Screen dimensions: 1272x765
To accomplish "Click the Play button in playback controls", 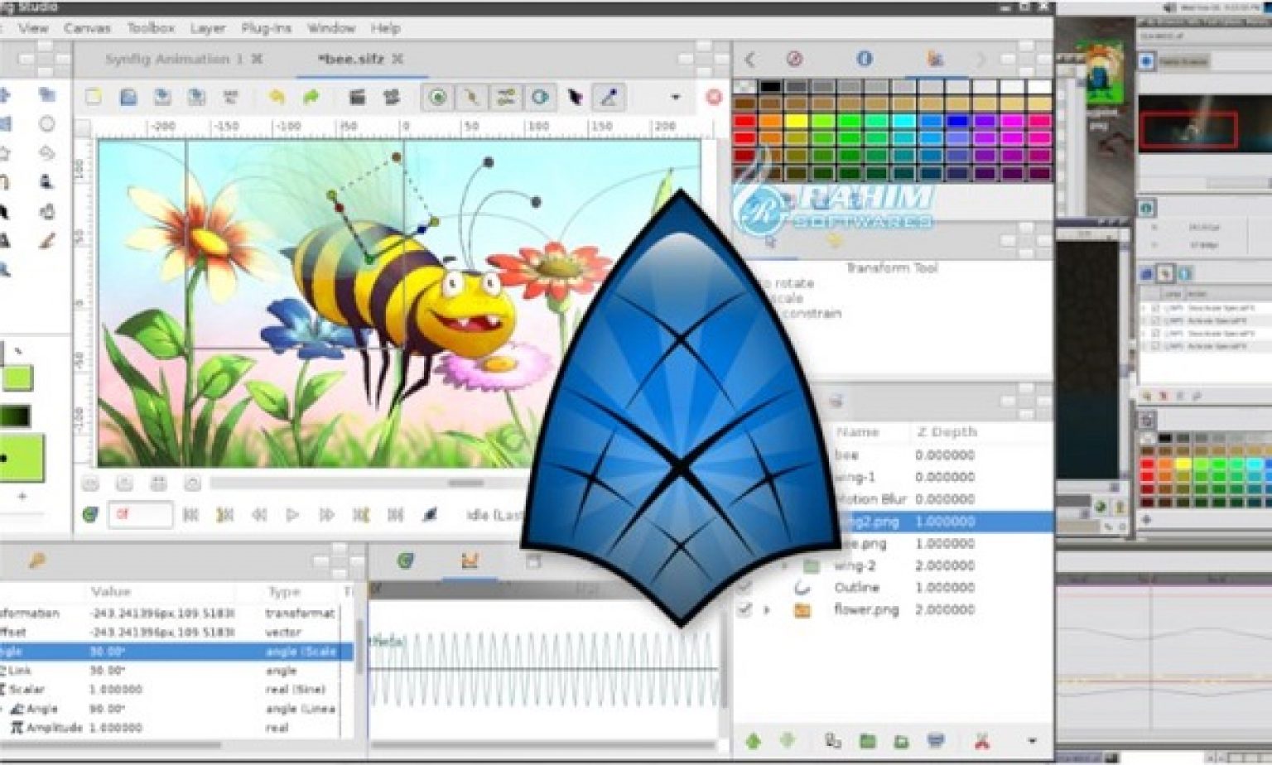I will 291,513.
